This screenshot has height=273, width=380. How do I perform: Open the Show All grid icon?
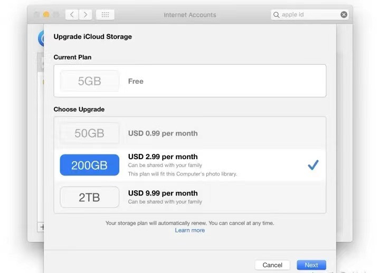(105, 15)
